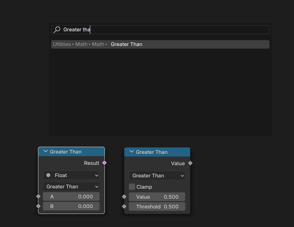Enable the Clamp checkbox
This screenshot has width=294, height=227.
pyautogui.click(x=132, y=187)
